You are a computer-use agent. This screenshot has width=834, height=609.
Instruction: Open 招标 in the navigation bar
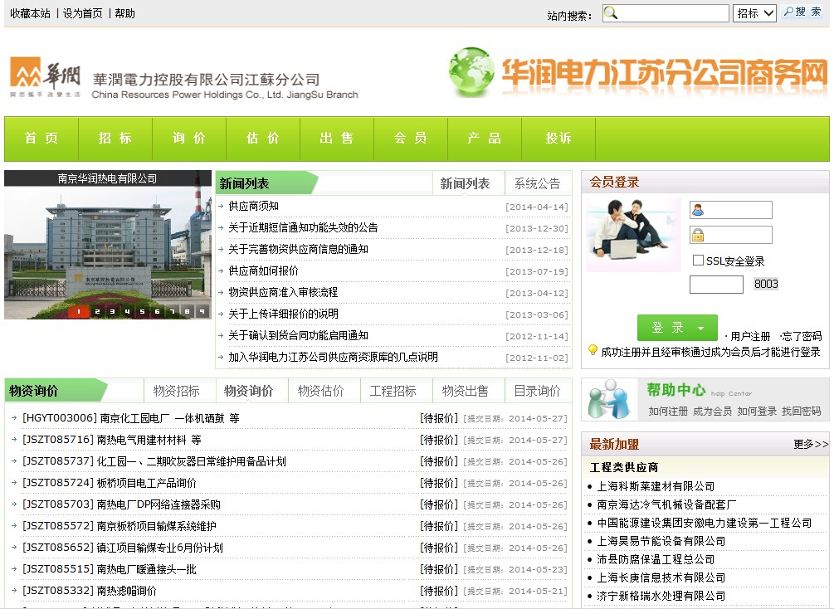(x=115, y=139)
